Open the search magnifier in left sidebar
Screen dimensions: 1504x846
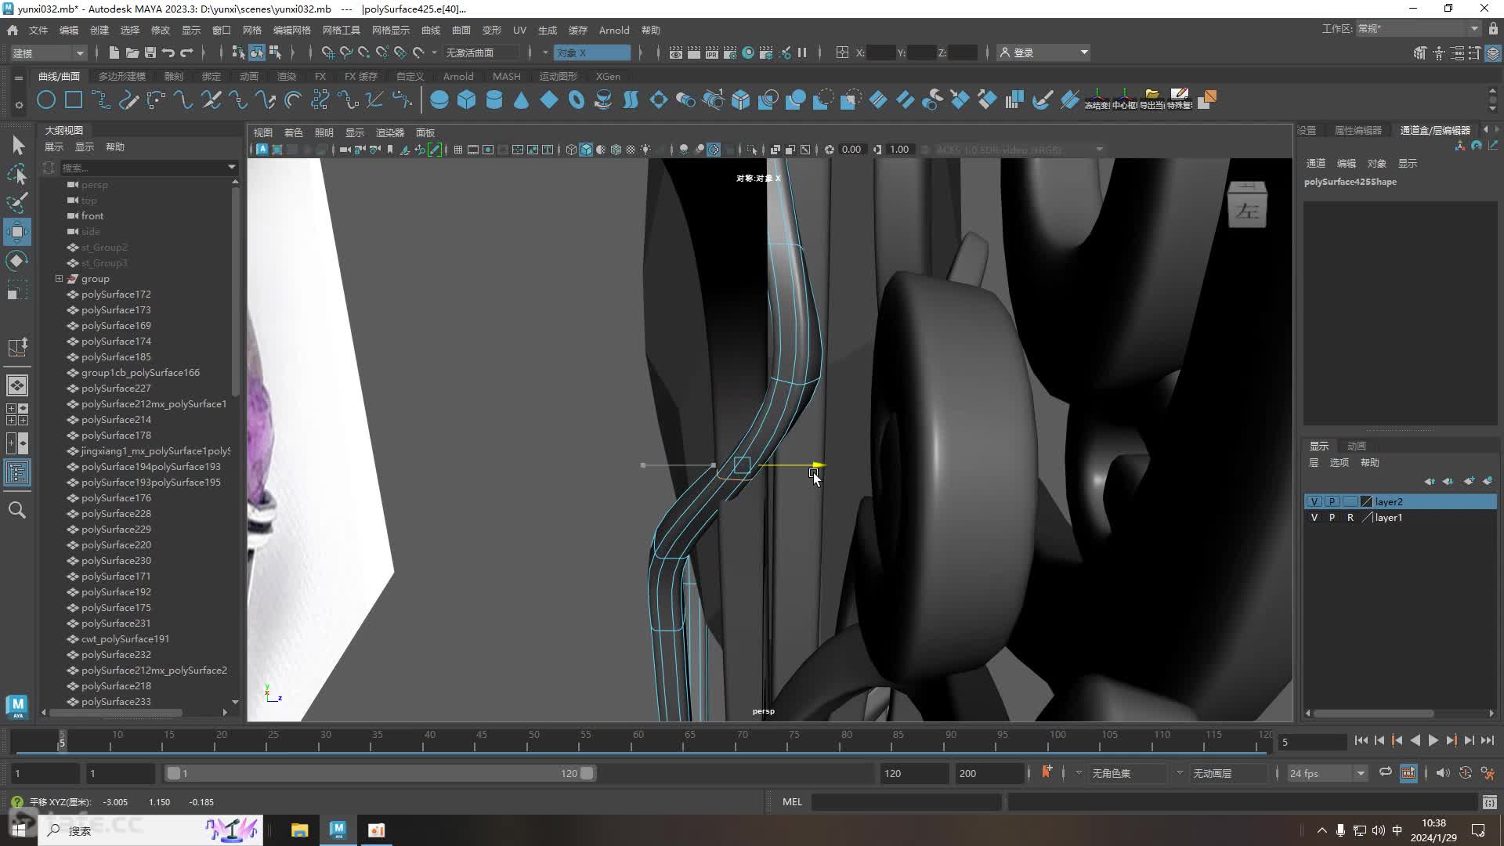17,510
